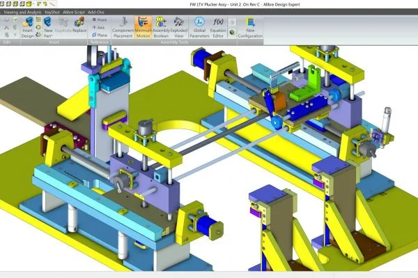Image resolution: width=418 pixels, height=278 pixels.
Task: Click the grid pattern icon beside Insert Design
Action: point(38,19)
